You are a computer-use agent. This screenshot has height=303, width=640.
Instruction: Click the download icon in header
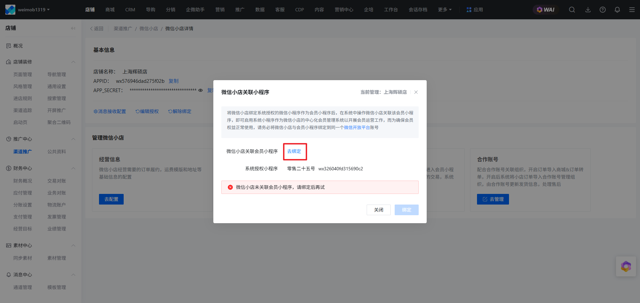tap(588, 10)
